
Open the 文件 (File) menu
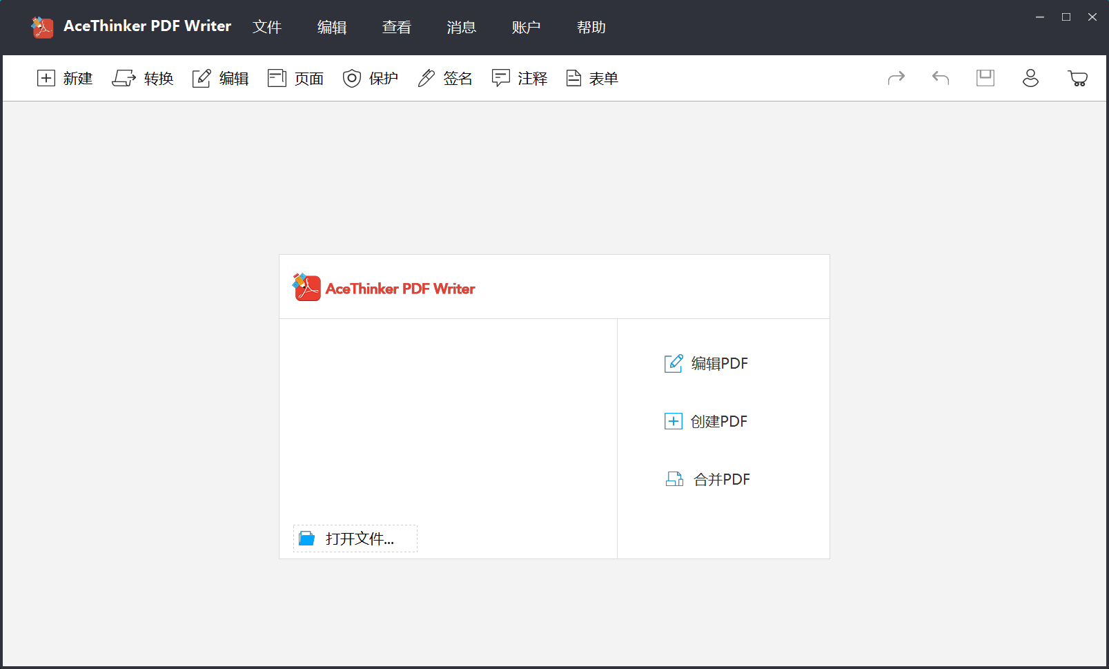(267, 27)
